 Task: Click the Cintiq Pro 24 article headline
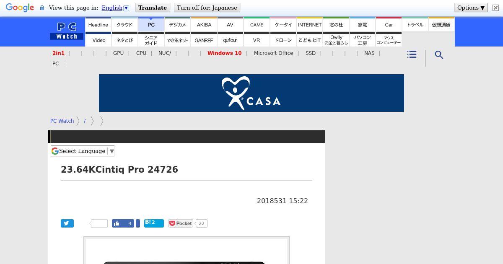coord(119,169)
